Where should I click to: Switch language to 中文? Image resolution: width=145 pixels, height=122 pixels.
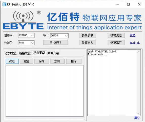click(132, 35)
